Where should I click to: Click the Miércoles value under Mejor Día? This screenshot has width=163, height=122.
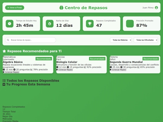click(x=7, y=119)
